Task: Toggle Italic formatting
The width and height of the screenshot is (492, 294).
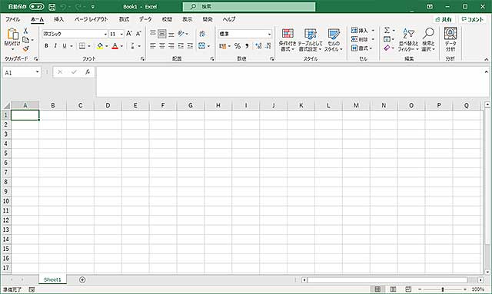Action: (55, 46)
